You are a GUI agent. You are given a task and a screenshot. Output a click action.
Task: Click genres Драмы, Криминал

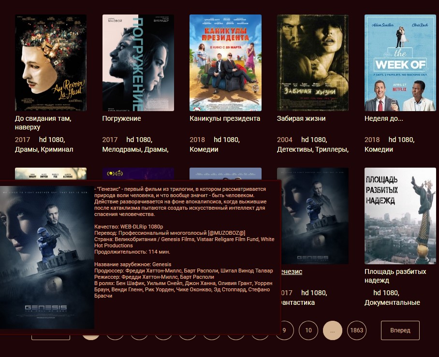click(x=44, y=149)
